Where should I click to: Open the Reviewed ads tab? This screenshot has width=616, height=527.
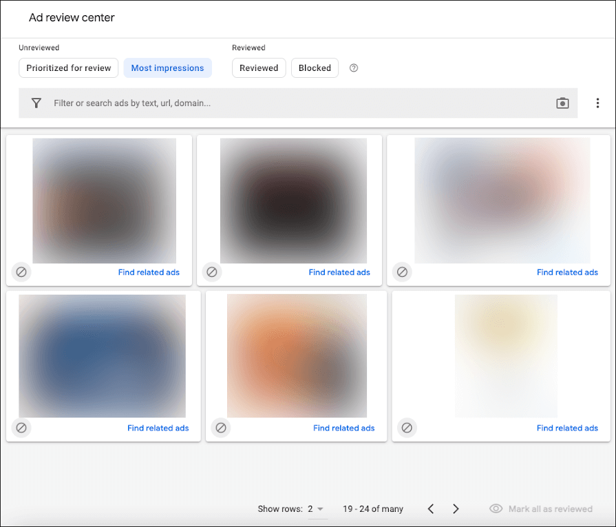tap(259, 68)
